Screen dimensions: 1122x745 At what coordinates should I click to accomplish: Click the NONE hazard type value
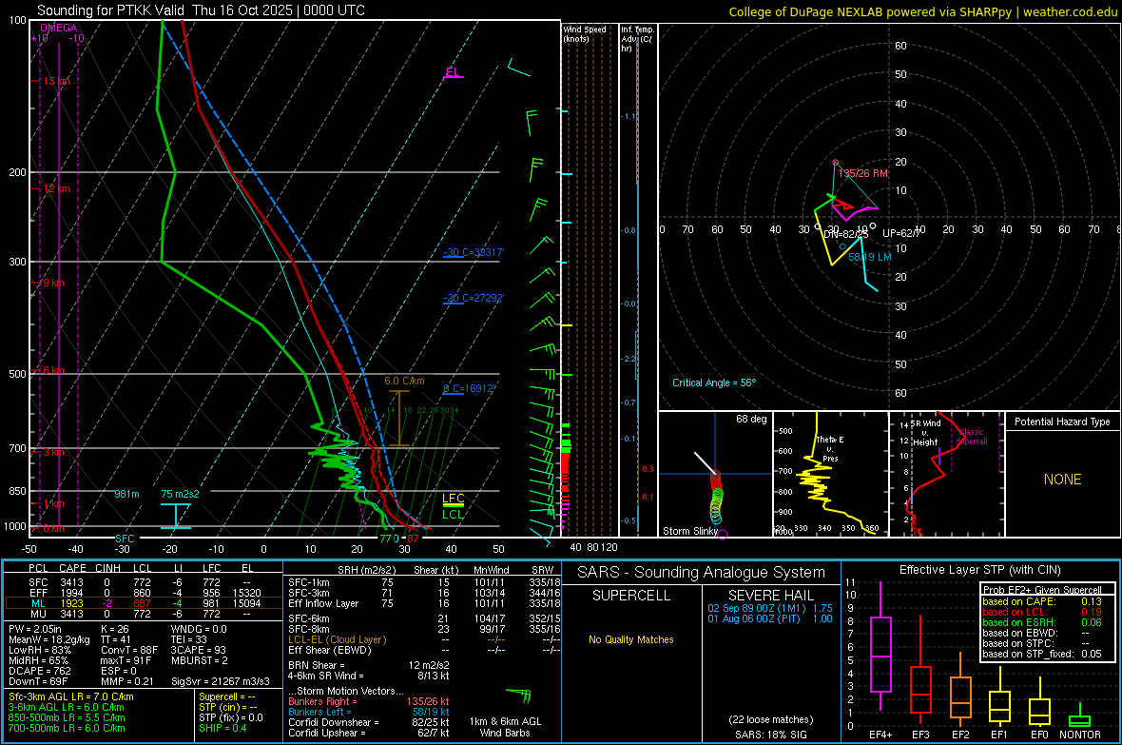click(1062, 480)
